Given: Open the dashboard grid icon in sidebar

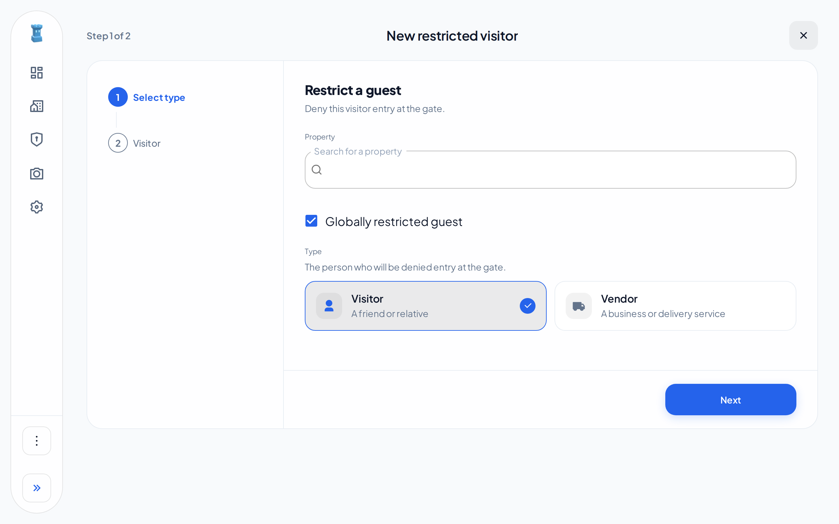Looking at the screenshot, I should pyautogui.click(x=37, y=73).
